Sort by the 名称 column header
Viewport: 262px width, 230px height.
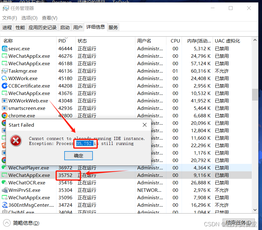(29, 41)
